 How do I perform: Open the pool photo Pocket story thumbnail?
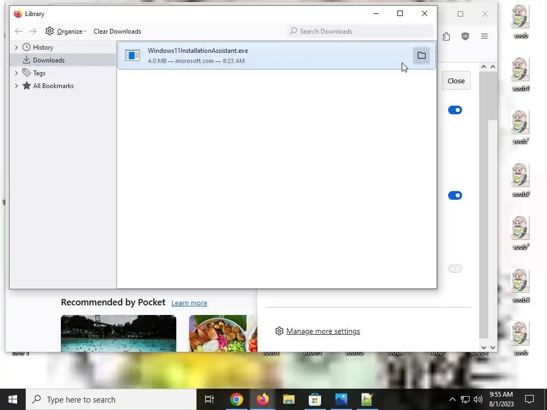point(119,333)
